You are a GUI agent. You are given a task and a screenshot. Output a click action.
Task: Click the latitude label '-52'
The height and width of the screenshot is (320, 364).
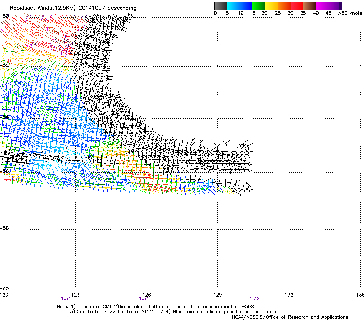click(x=4, y=65)
